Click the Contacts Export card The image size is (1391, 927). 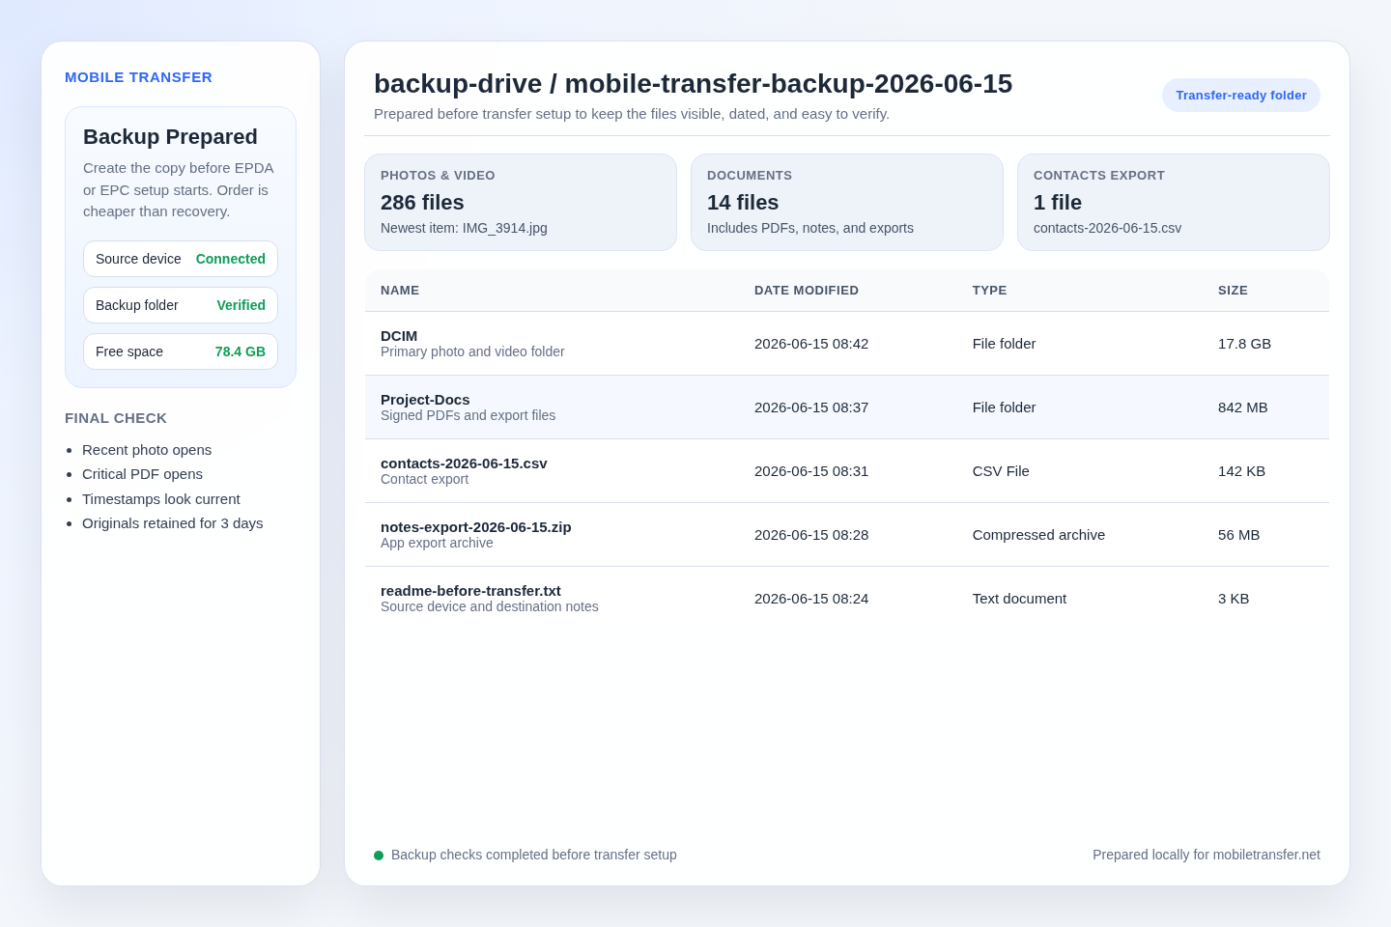(x=1174, y=203)
